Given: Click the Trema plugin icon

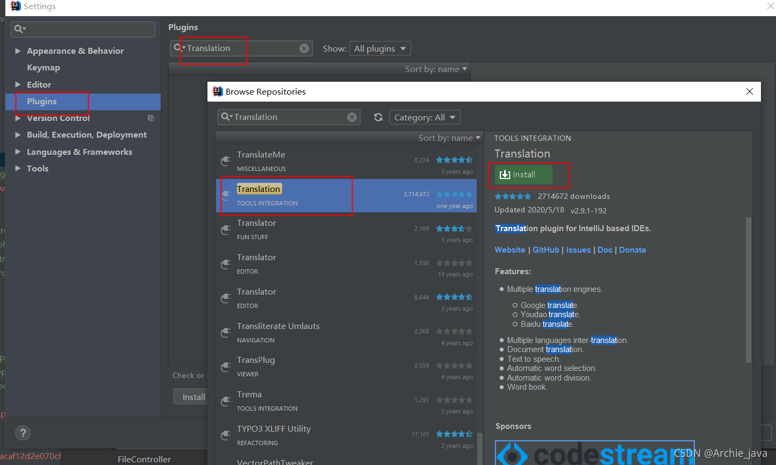Looking at the screenshot, I should (226, 402).
